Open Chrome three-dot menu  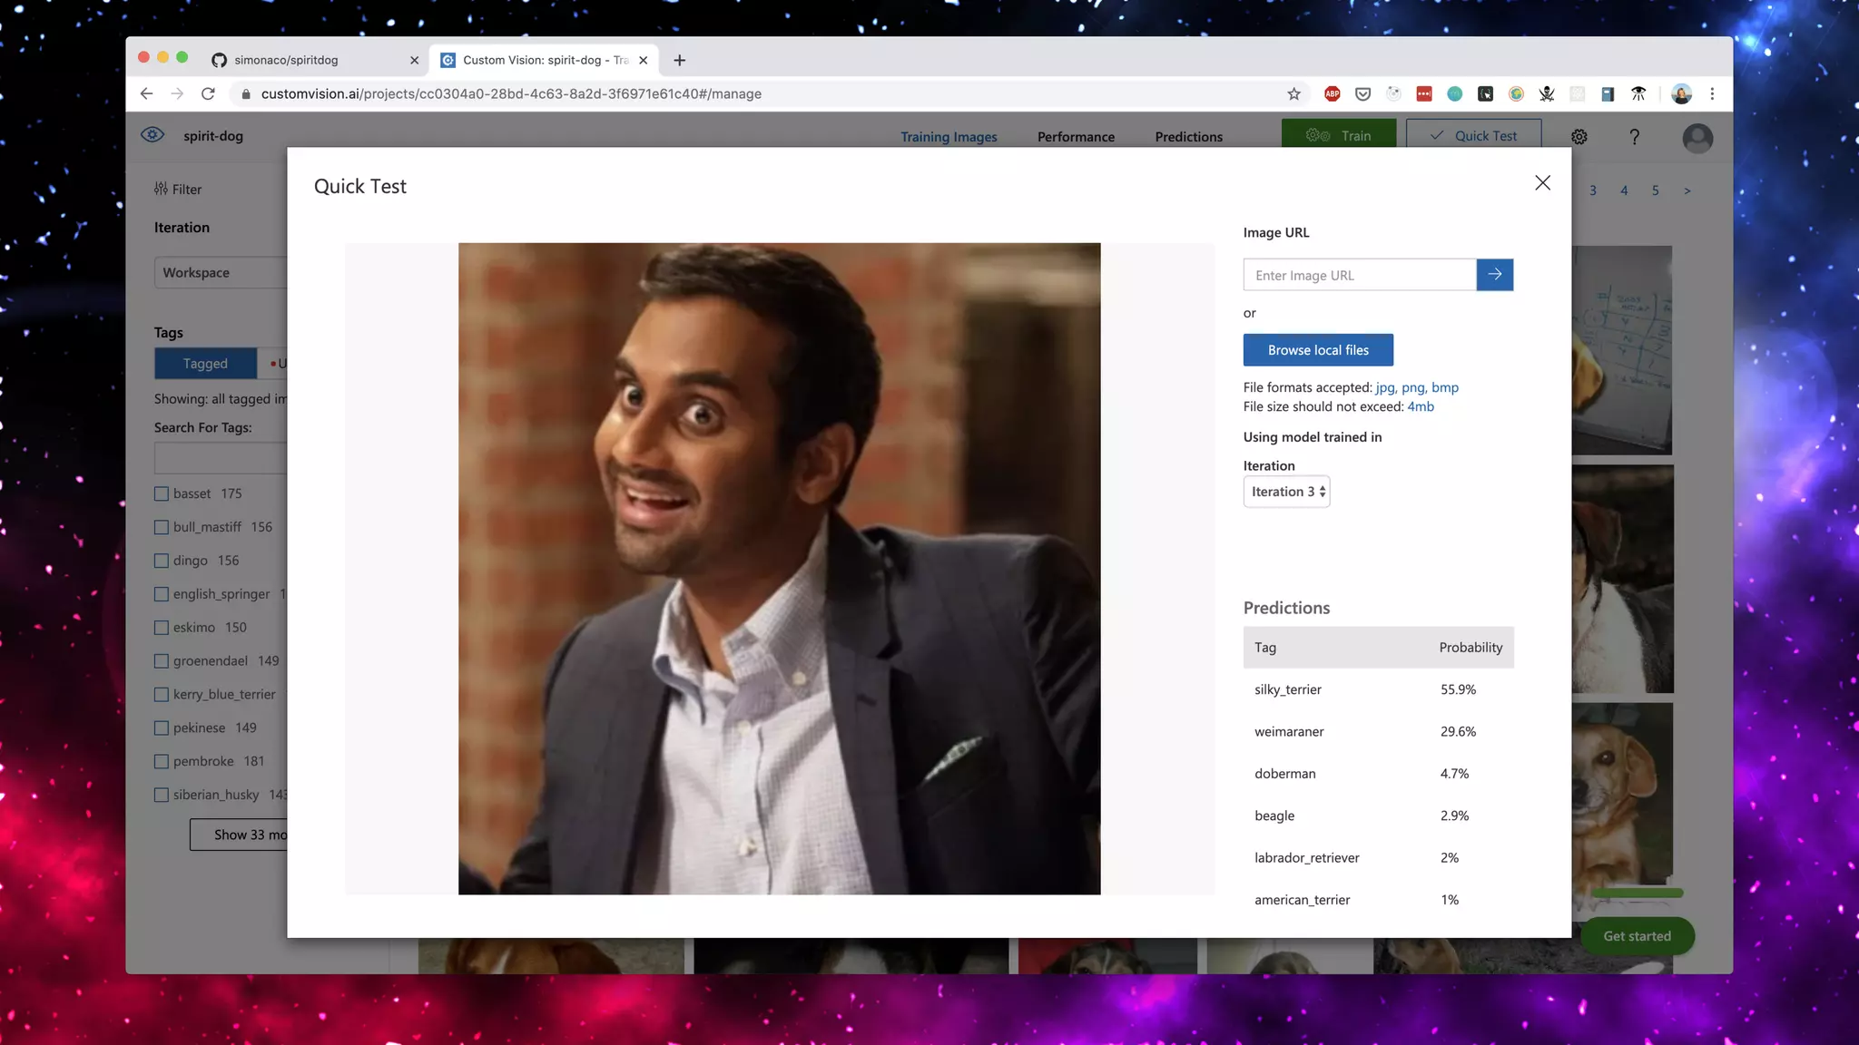point(1712,94)
